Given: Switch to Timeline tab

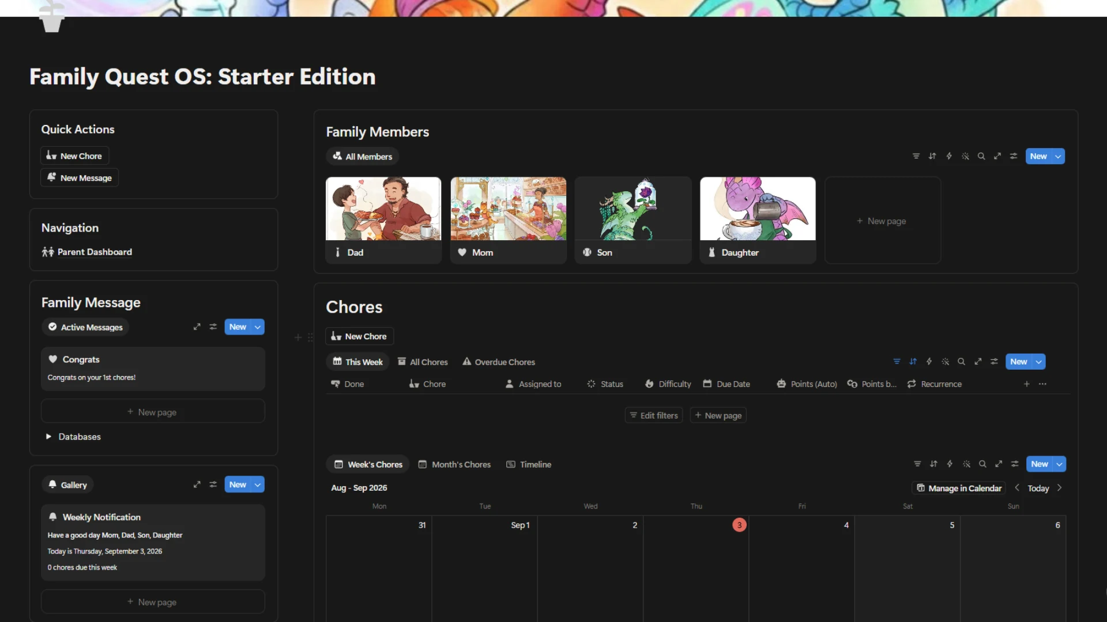Looking at the screenshot, I should click(529, 464).
